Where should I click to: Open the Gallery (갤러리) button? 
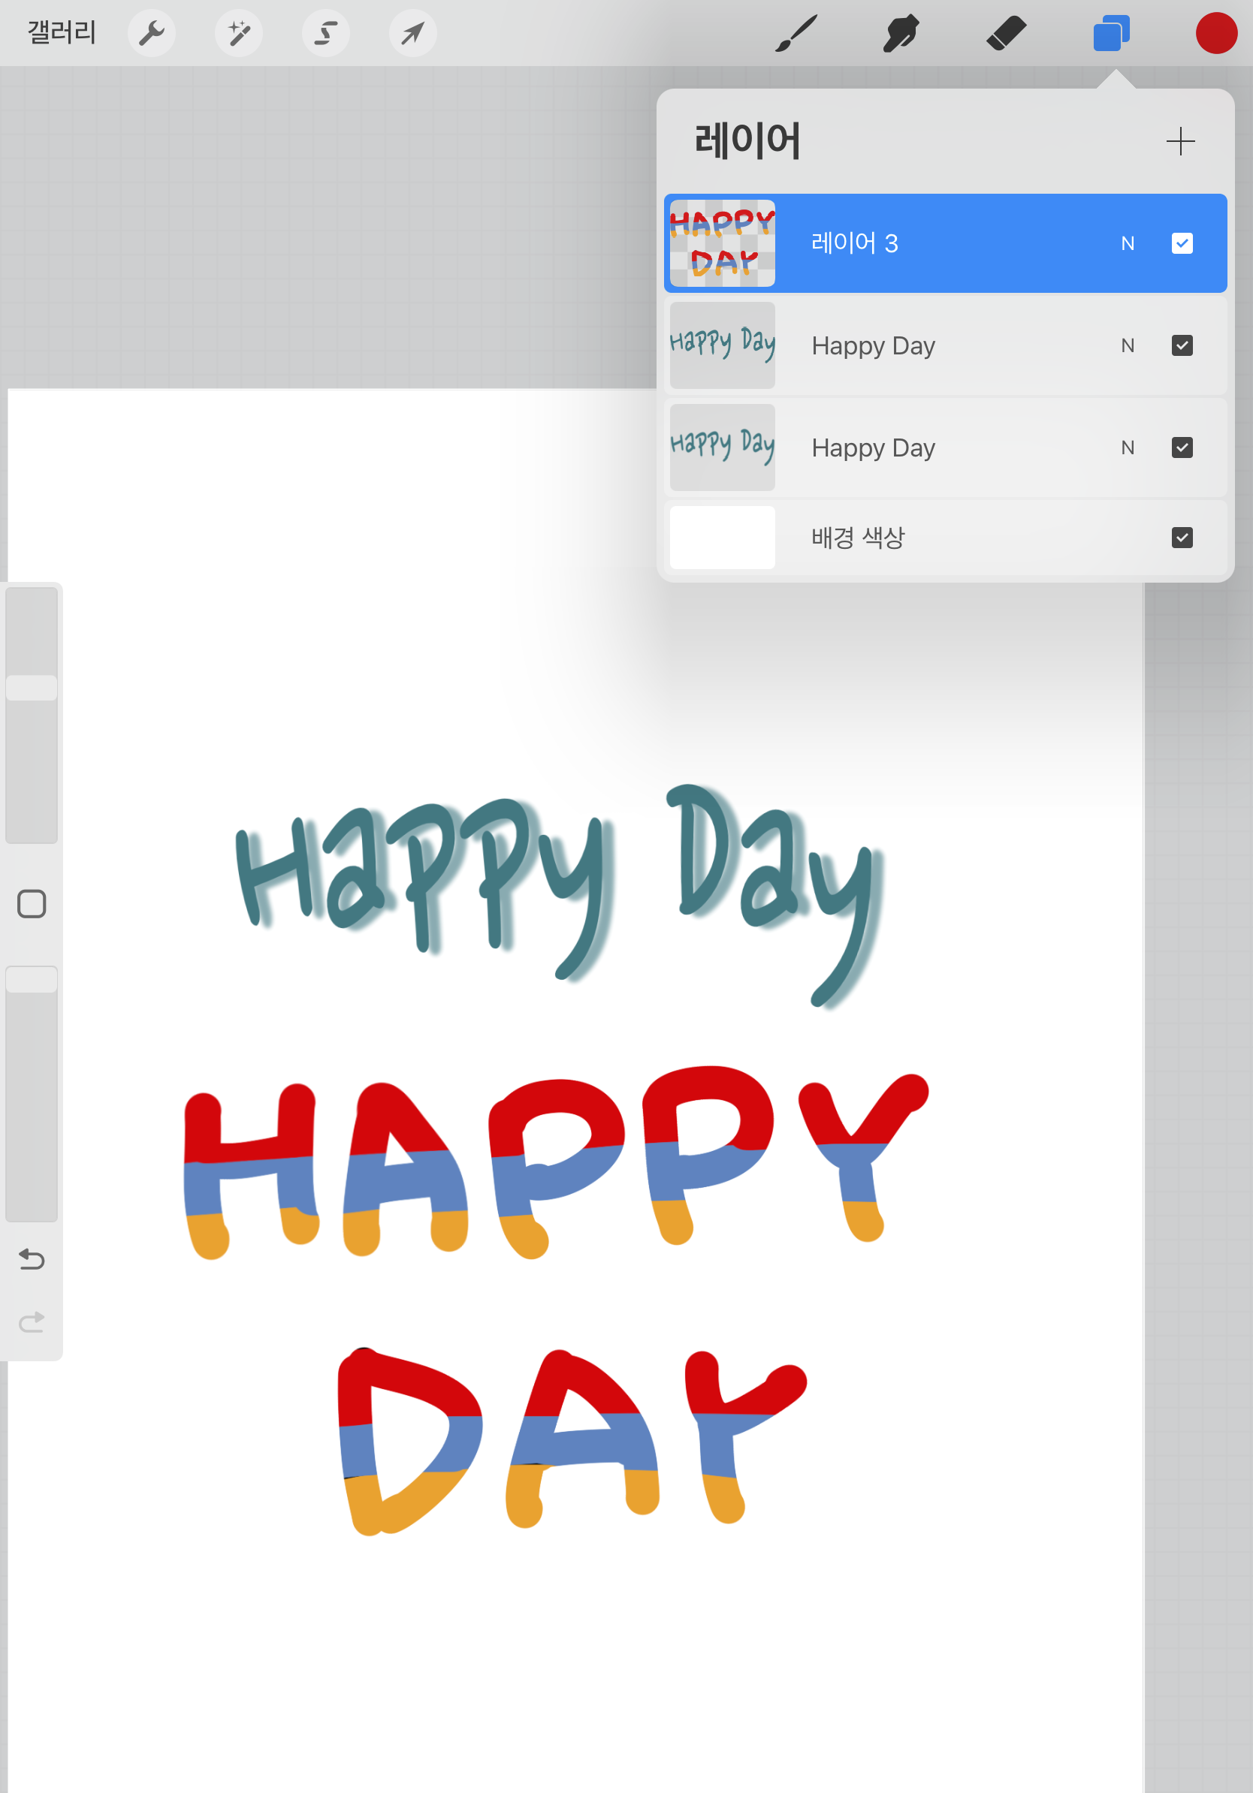click(x=62, y=33)
